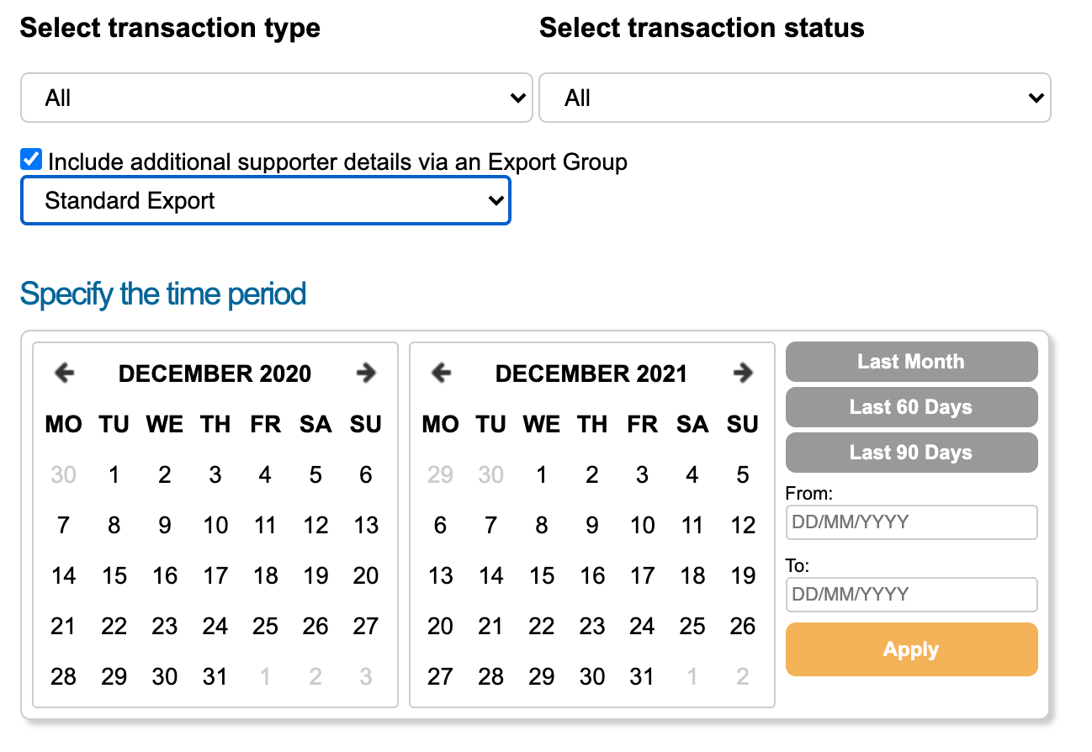Go to previous month on December 2020 calendar
1092x752 pixels.
click(64, 373)
